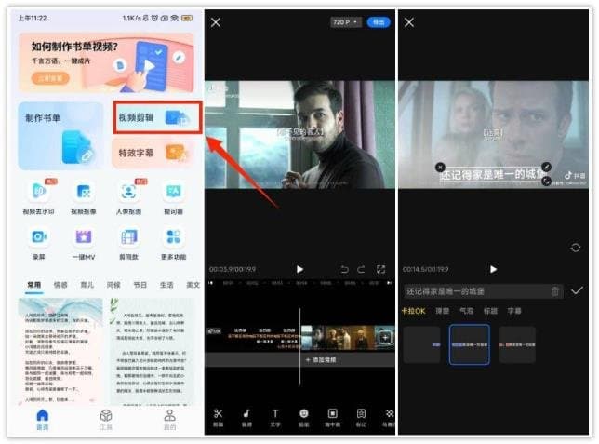This screenshot has width=599, height=444.
Task: Open the T text tool
Action: [275, 417]
